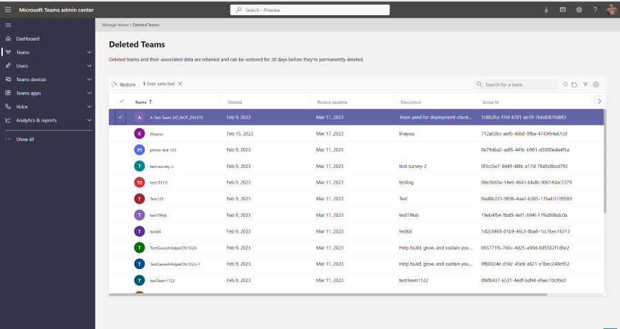Refresh the deleted teams list
This screenshot has height=329, width=620.
pyautogui.click(x=574, y=85)
